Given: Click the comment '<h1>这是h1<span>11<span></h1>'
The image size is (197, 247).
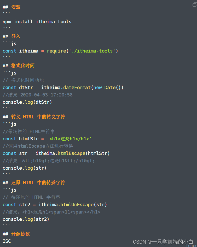Looking at the screenshot, I should pyautogui.click(x=51, y=212).
